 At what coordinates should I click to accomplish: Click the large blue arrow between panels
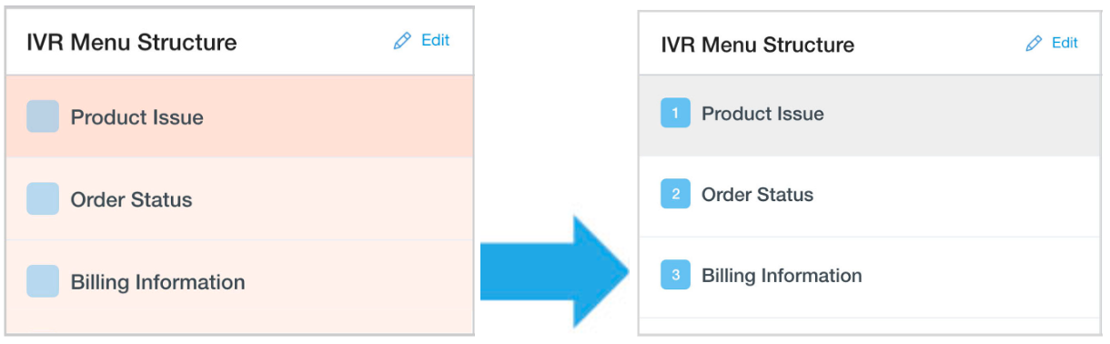pyautogui.click(x=555, y=271)
